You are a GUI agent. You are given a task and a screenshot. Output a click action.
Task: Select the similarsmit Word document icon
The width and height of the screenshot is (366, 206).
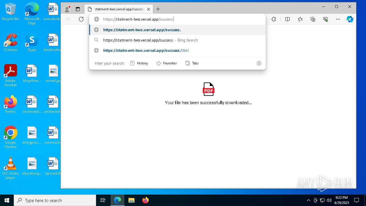[x=53, y=105]
